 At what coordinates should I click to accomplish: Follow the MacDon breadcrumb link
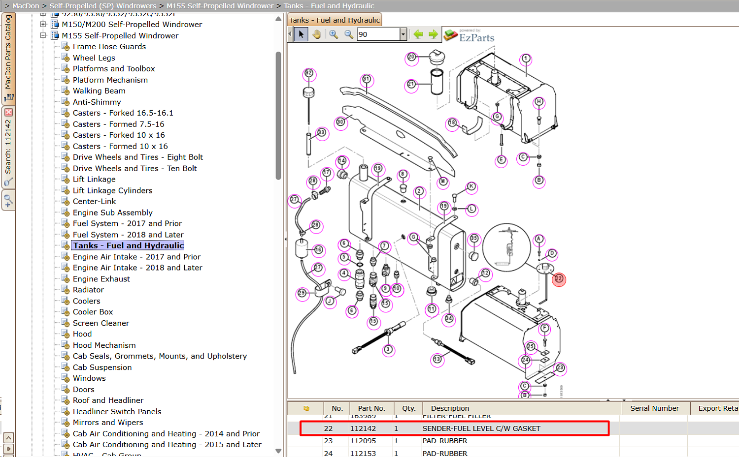pos(26,6)
